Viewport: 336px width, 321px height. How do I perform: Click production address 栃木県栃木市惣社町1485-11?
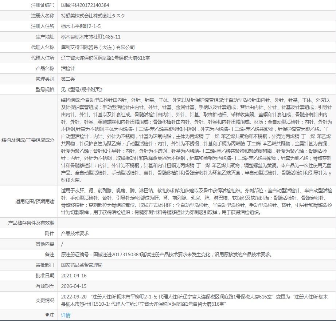point(91,37)
